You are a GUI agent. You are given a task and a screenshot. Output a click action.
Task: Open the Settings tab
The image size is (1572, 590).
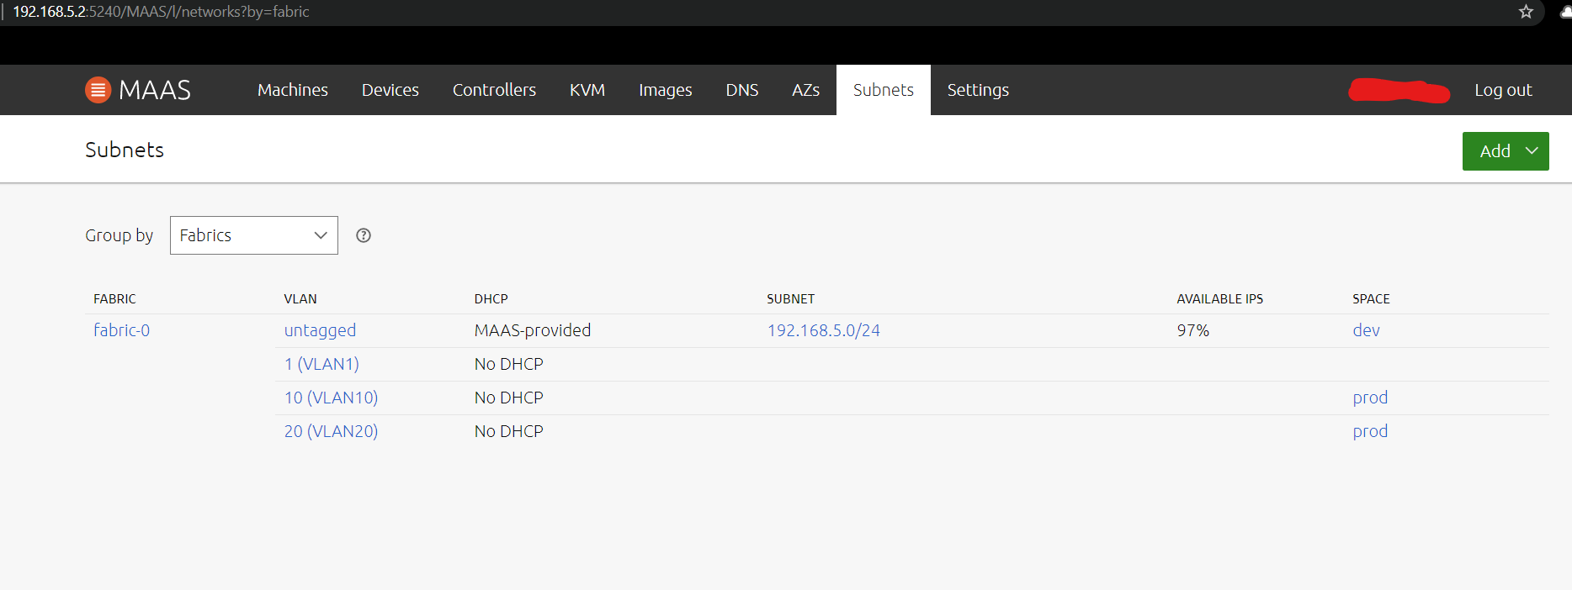coord(977,90)
